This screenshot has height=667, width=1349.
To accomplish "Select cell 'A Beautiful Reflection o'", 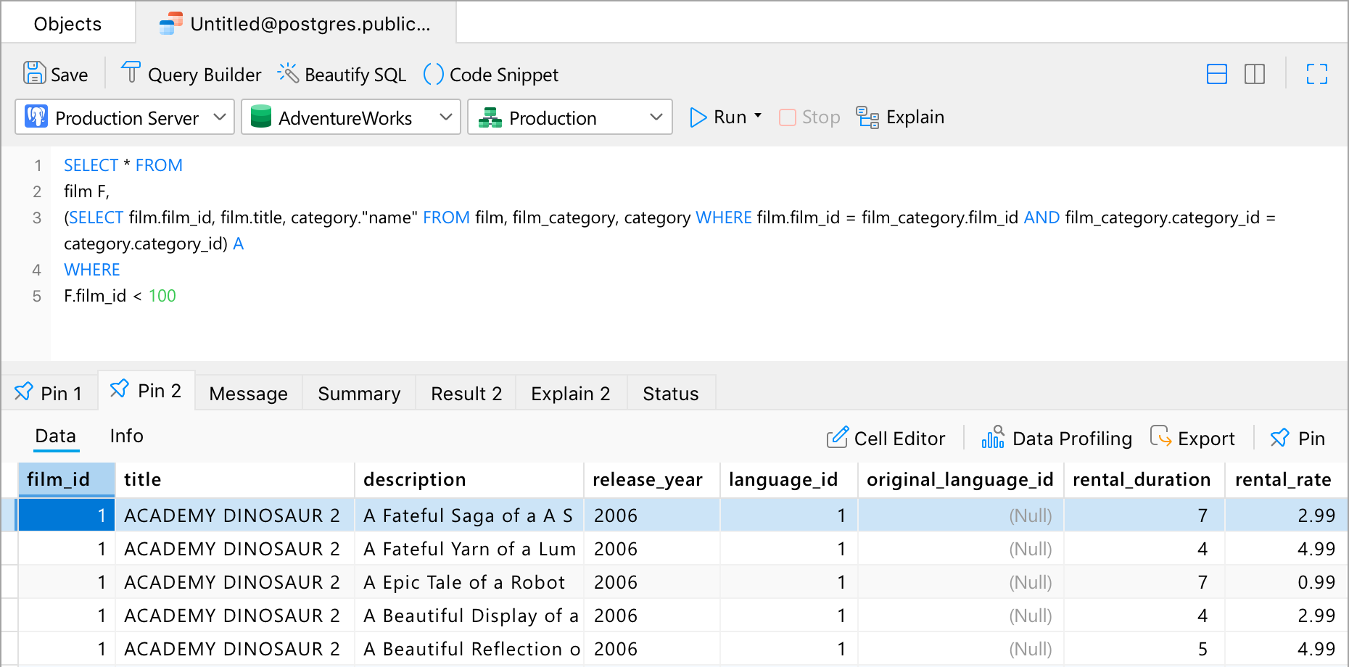I will pyautogui.click(x=469, y=649).
